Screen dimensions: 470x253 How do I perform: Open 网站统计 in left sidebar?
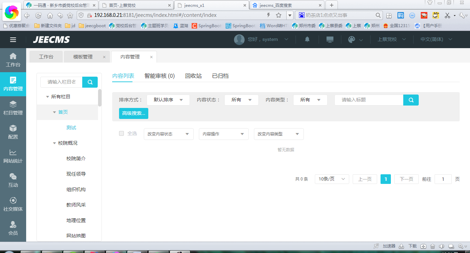coord(13,156)
